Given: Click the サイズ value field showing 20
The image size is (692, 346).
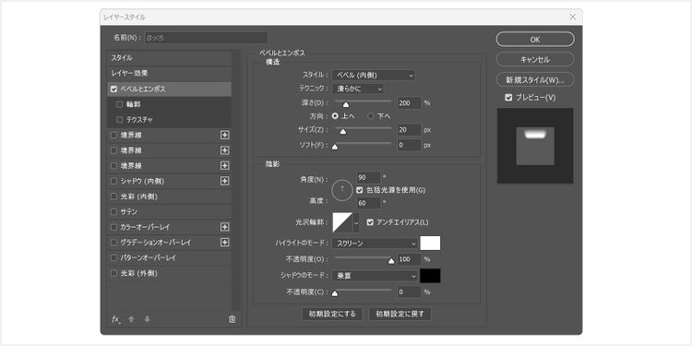Looking at the screenshot, I should click(x=409, y=130).
